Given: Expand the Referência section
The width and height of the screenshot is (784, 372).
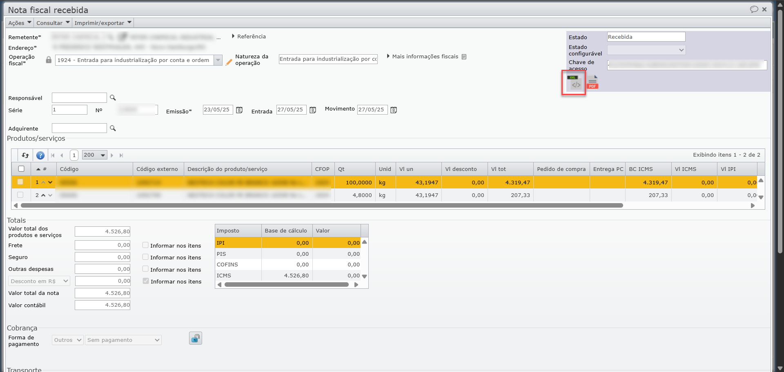Looking at the screenshot, I should tap(249, 36).
